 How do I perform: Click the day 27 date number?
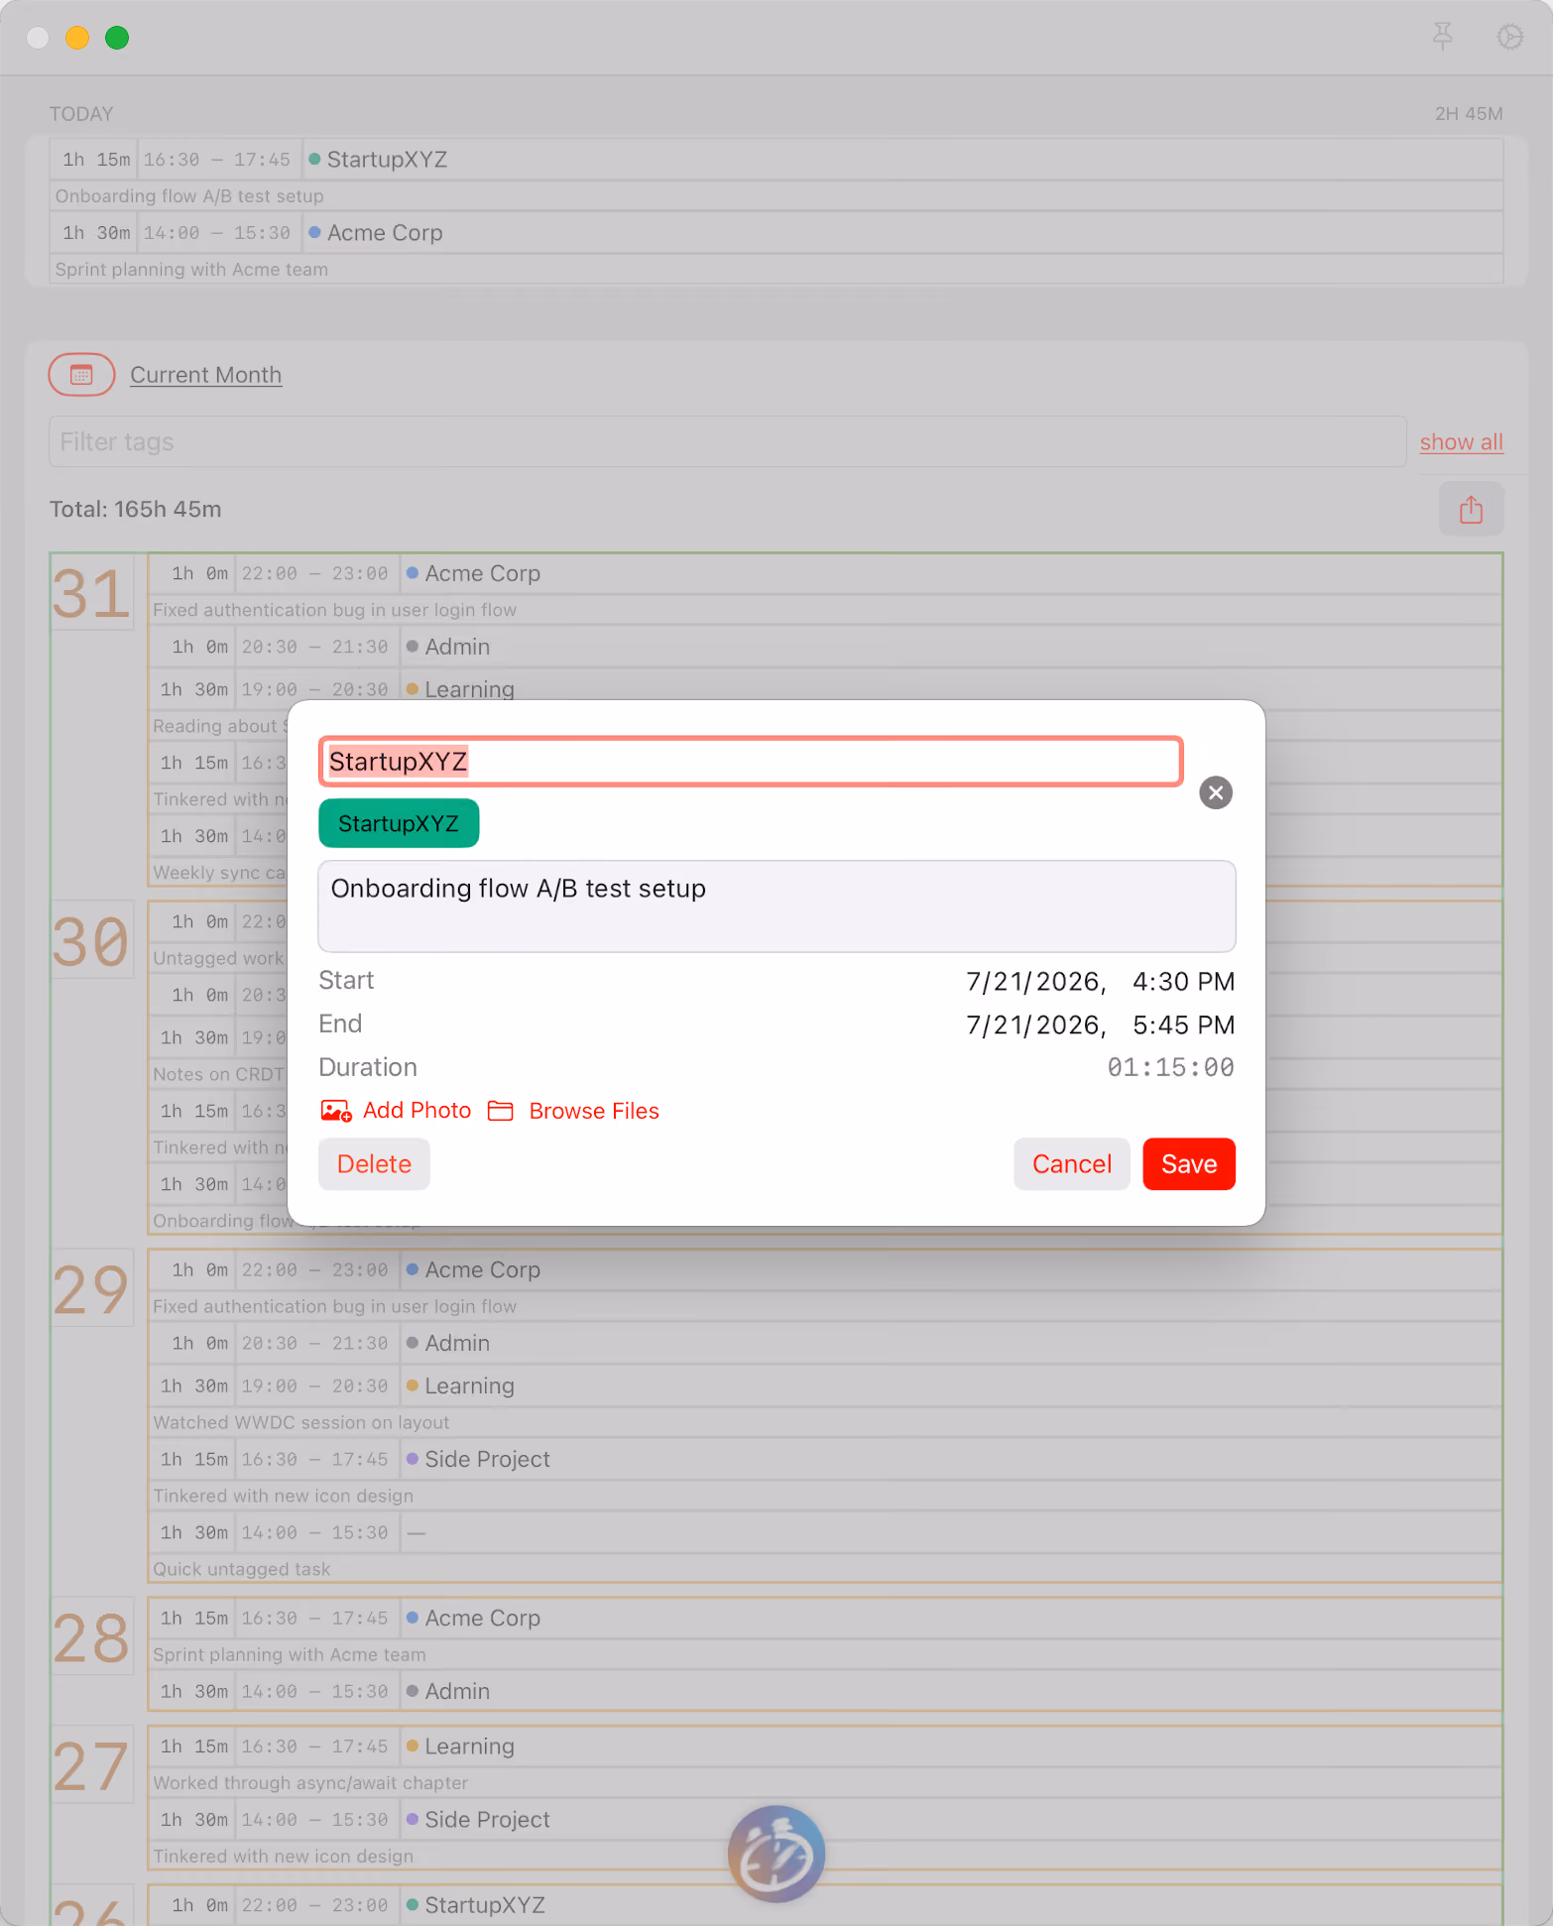coord(91,1766)
